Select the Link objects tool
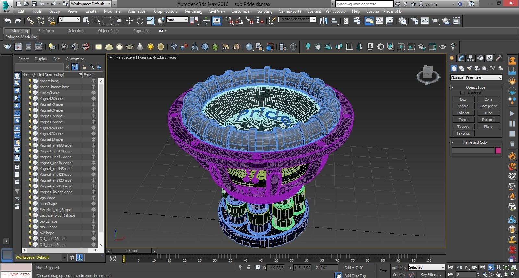Viewport: 519px width, 278px height. pyautogui.click(x=30, y=21)
